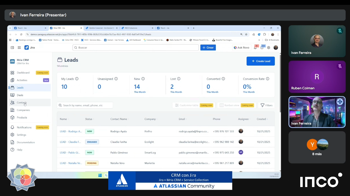Switch to the INCO Soluciones browser tab
Image resolution: width=350 pixels, height=196 pixels.
pos(137,28)
